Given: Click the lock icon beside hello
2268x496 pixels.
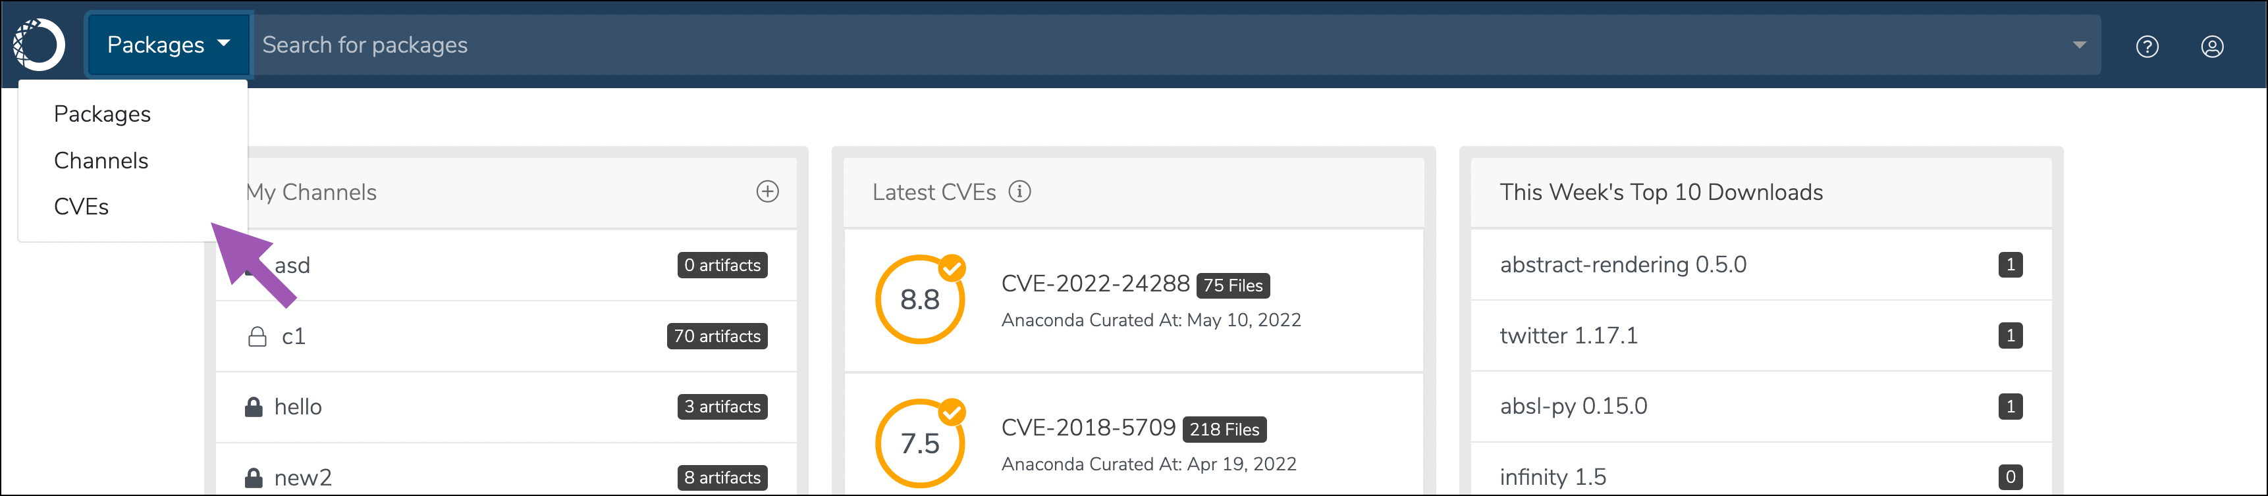Looking at the screenshot, I should (254, 407).
